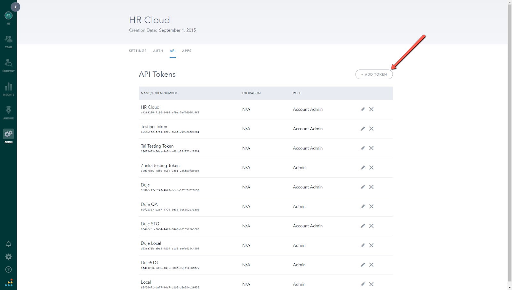Image resolution: width=512 pixels, height=290 pixels.
Task: Switch to the Auth tab
Action: 158,51
